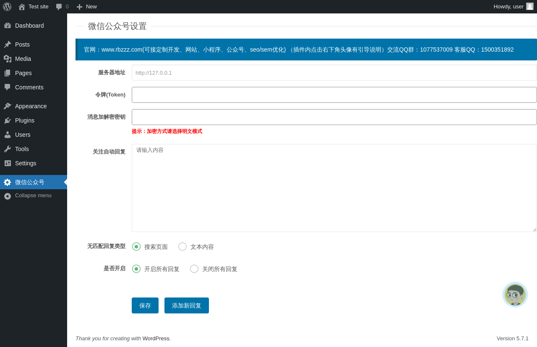Click the Posts pin icon
The height and width of the screenshot is (347, 537).
[8, 44]
